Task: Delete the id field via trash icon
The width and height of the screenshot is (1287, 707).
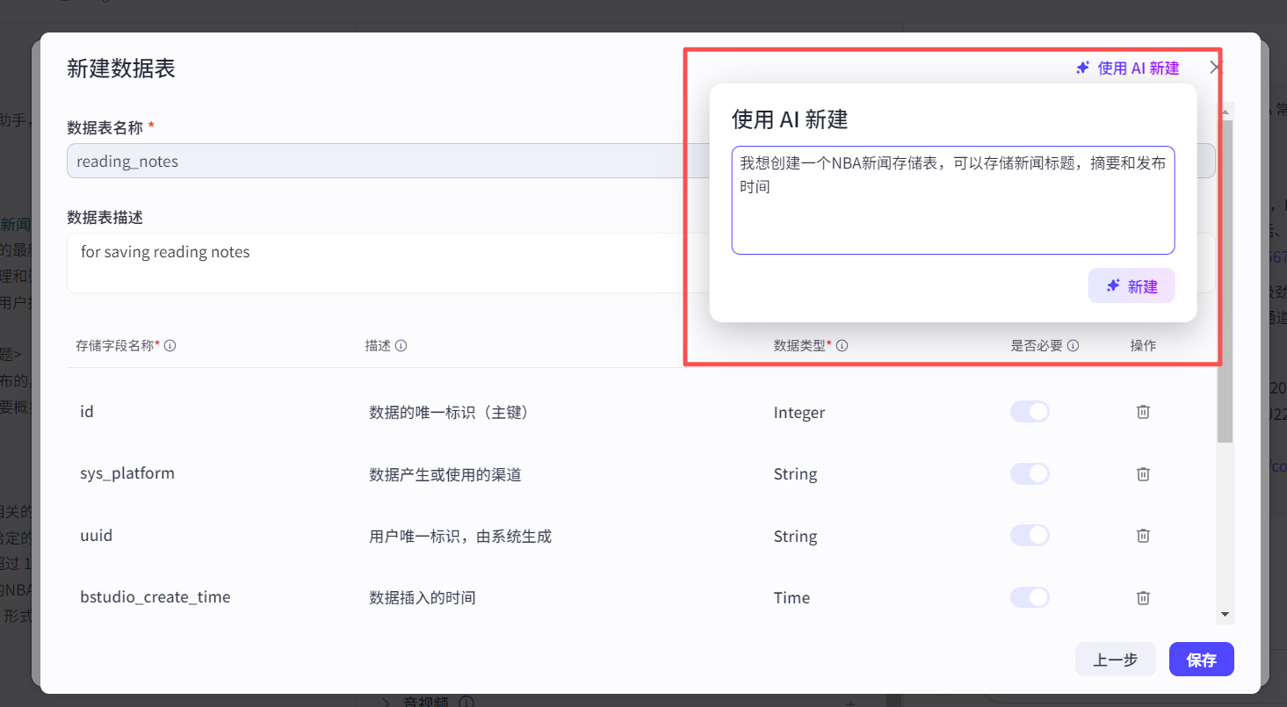Action: [1143, 411]
